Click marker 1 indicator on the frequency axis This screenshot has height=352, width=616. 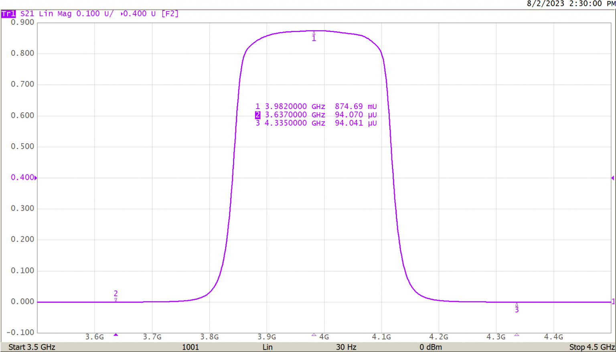314,335
